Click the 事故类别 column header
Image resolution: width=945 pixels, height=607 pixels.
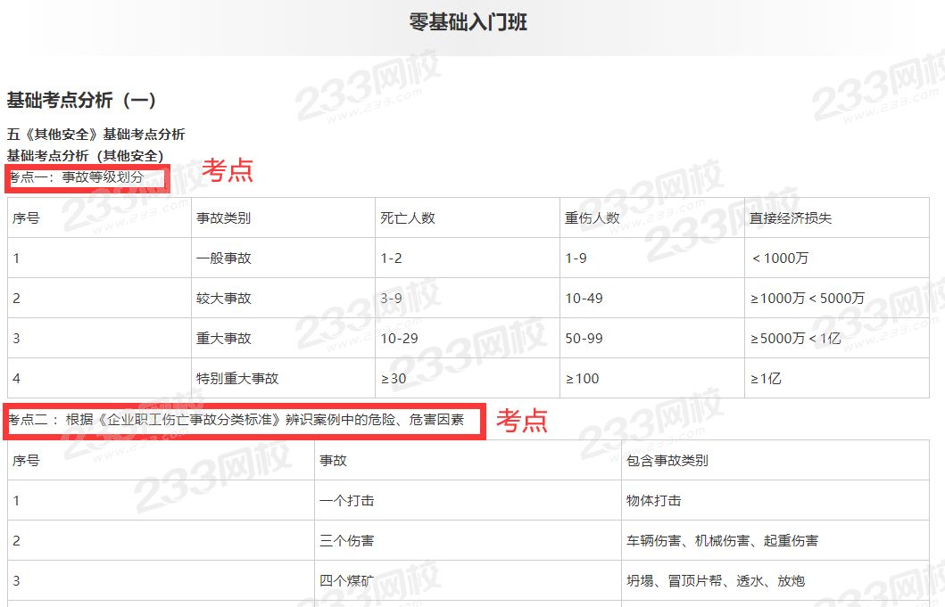pos(224,217)
